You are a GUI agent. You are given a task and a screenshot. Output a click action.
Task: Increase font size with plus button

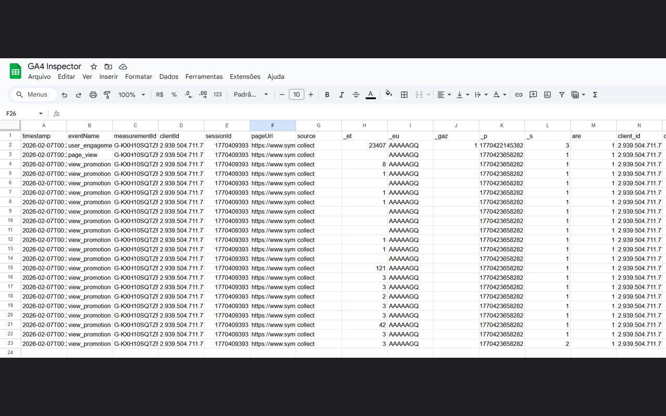click(x=311, y=95)
